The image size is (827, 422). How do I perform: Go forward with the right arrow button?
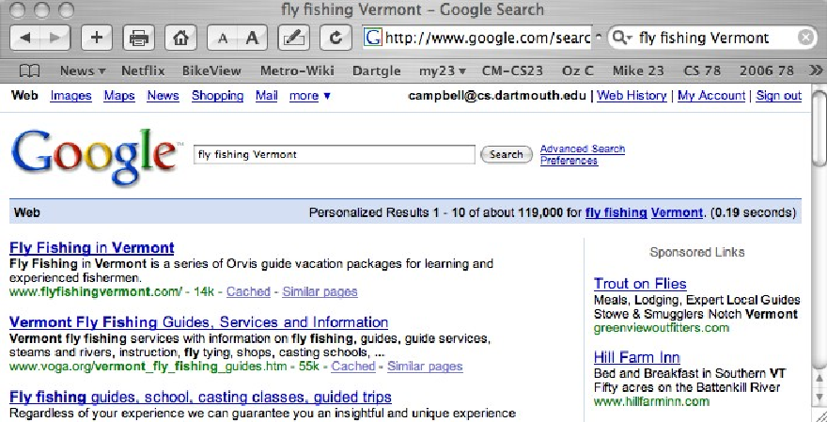pos(55,38)
